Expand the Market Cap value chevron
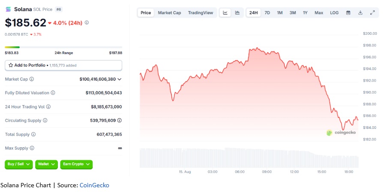The image size is (387, 192). (120, 79)
